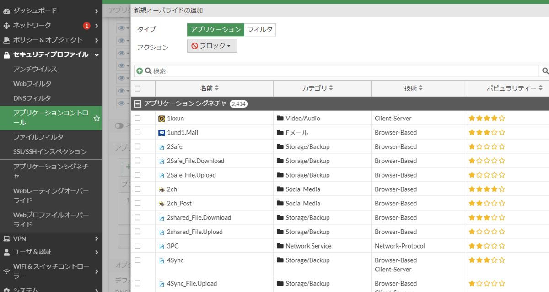The height and width of the screenshot is (292, 549).
Task: Click the 2Safe application icon
Action: point(161,147)
